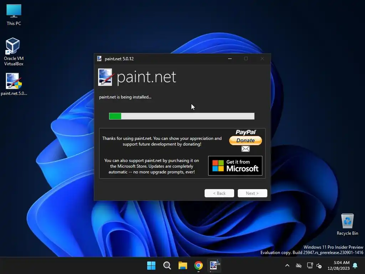The height and width of the screenshot is (274, 365).
Task: Click 'paint.net is being installed...' text
Action: coord(125,97)
